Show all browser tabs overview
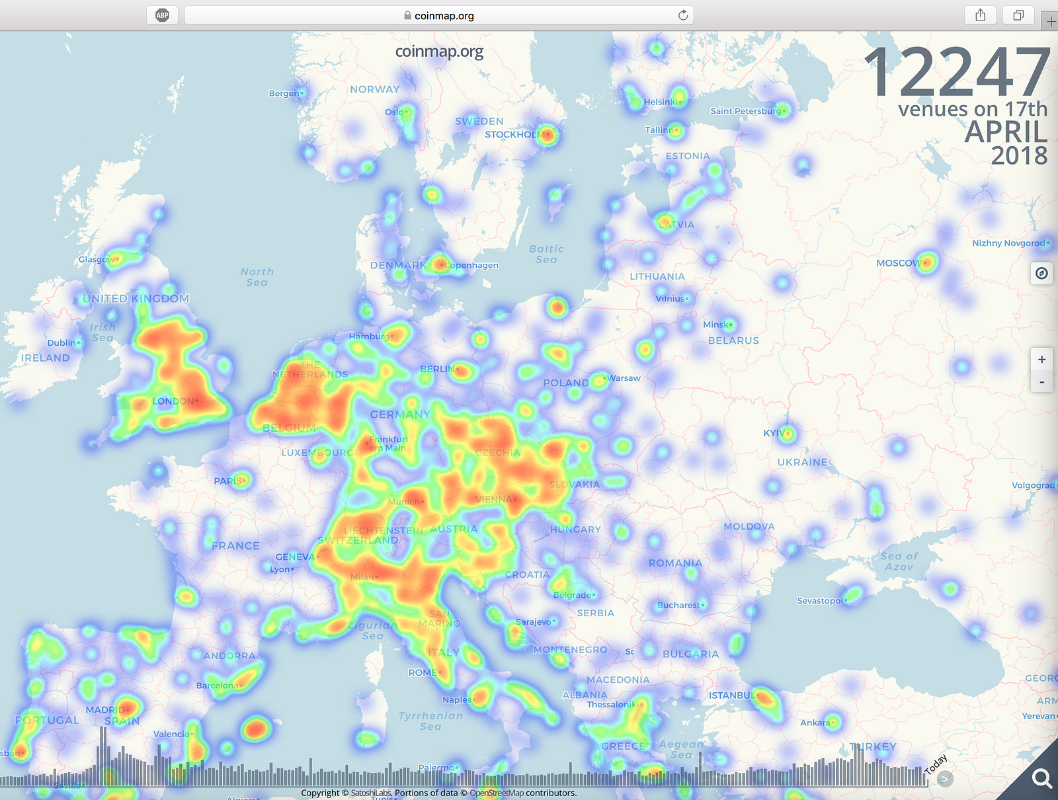Viewport: 1058px width, 800px height. click(1018, 15)
